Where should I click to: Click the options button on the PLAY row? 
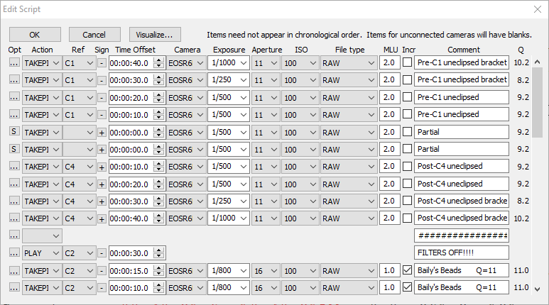[x=14, y=253]
